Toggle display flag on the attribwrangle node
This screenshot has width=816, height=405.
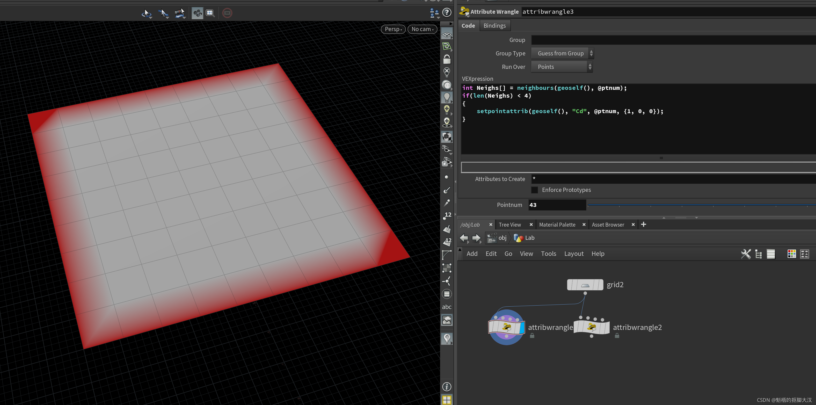click(521, 327)
